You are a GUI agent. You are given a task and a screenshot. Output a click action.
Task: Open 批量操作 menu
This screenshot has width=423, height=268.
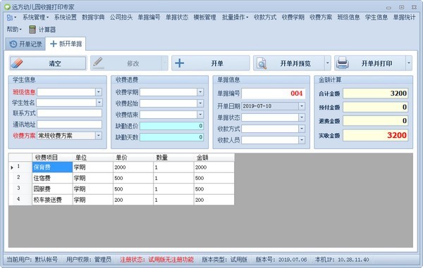(x=235, y=18)
